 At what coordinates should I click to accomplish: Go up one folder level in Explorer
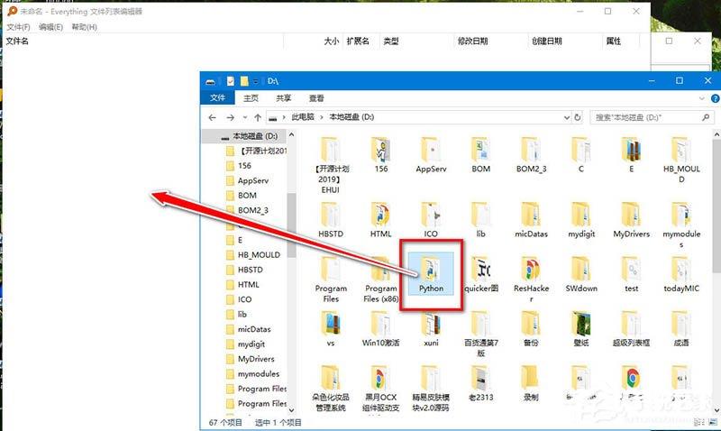tap(258, 118)
